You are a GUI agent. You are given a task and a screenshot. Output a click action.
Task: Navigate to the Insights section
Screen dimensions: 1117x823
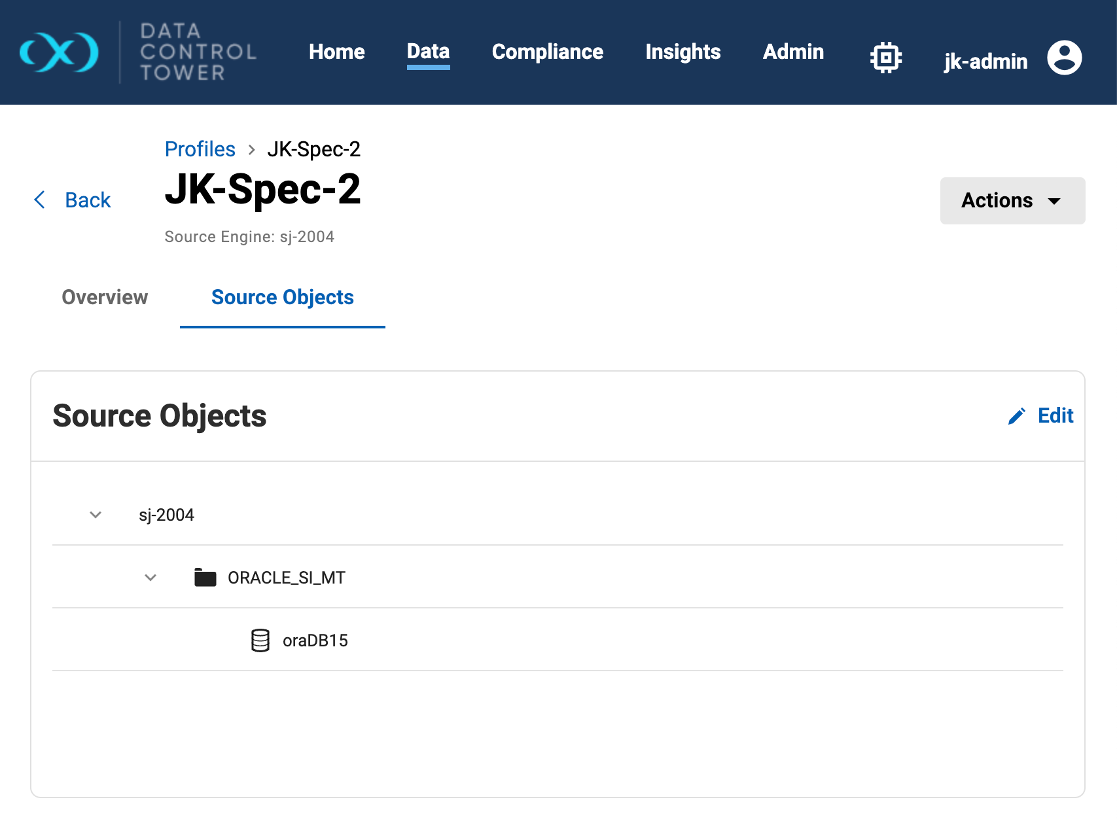683,52
